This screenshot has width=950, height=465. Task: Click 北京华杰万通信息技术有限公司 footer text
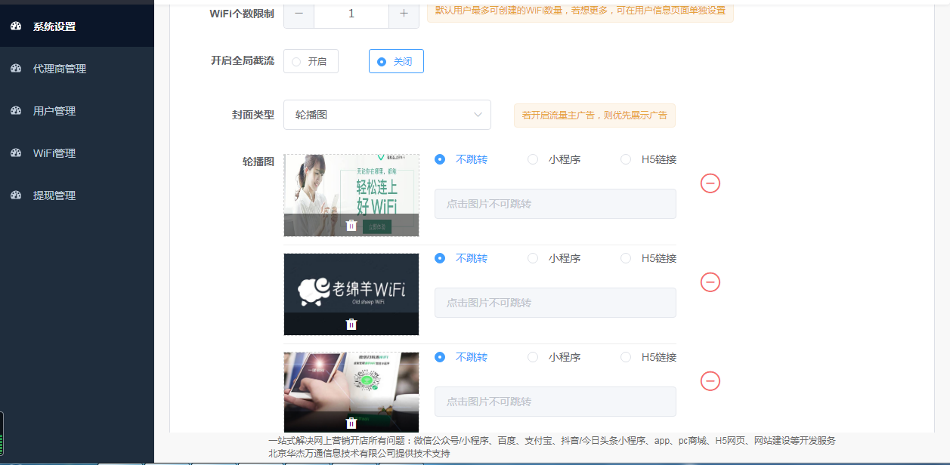click(x=359, y=454)
